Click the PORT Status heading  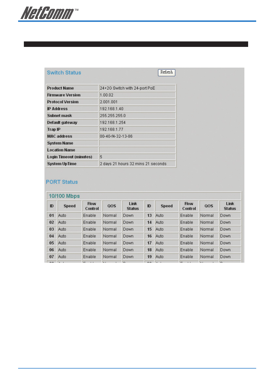pyautogui.click(x=62, y=182)
